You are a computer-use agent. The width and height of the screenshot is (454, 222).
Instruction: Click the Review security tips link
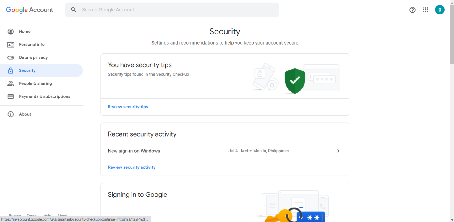128,107
